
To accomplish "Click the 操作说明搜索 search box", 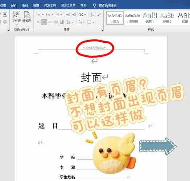I will point(108,5).
